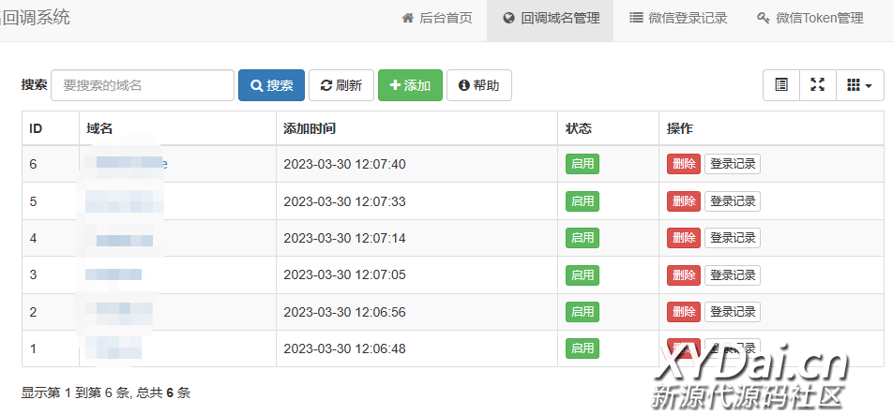View 登录记录 for row ID 2
This screenshot has height=415, width=893.
(732, 312)
